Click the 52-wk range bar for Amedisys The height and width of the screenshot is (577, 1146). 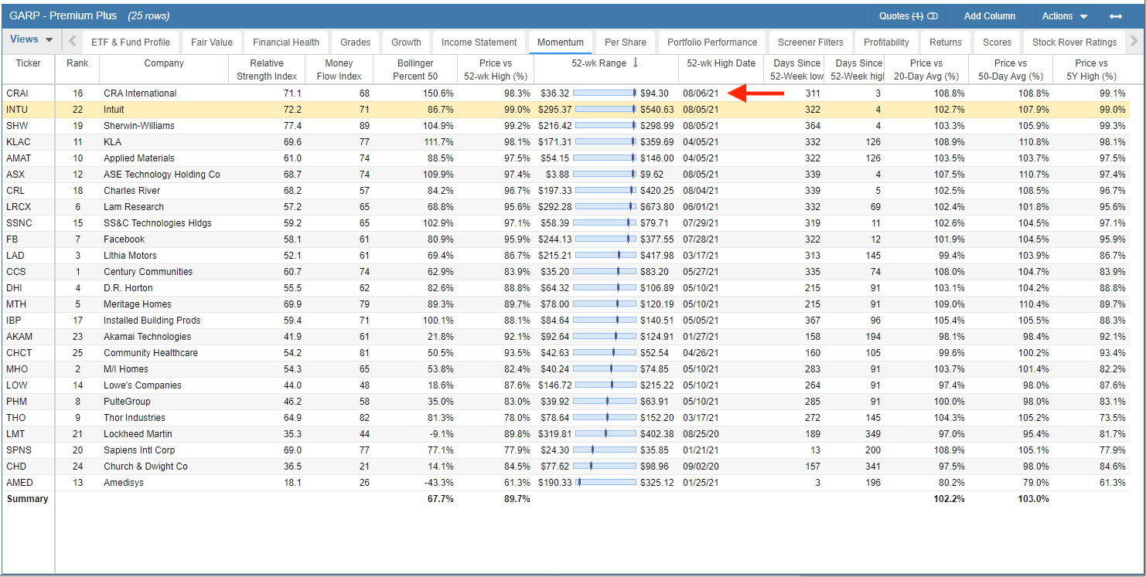pos(605,483)
